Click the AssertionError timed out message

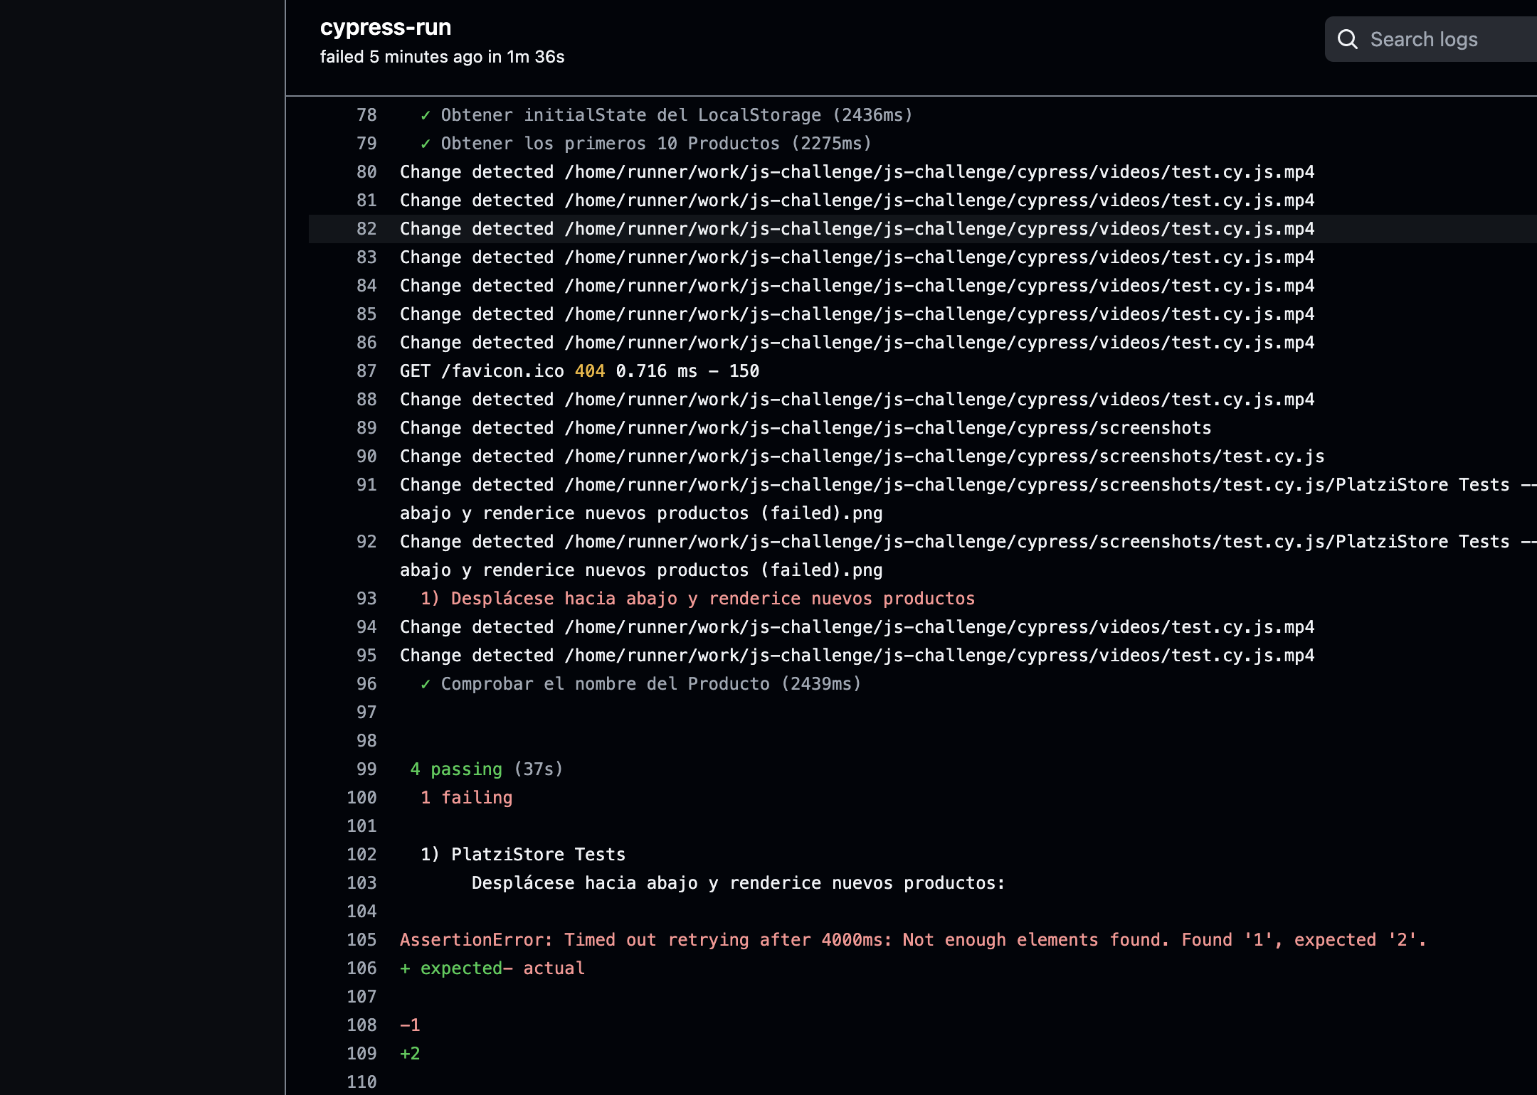pyautogui.click(x=914, y=940)
